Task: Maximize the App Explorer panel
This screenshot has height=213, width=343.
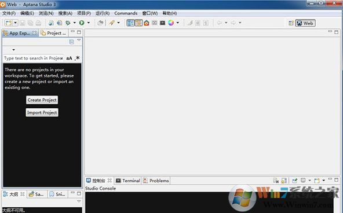Action: click(79, 32)
